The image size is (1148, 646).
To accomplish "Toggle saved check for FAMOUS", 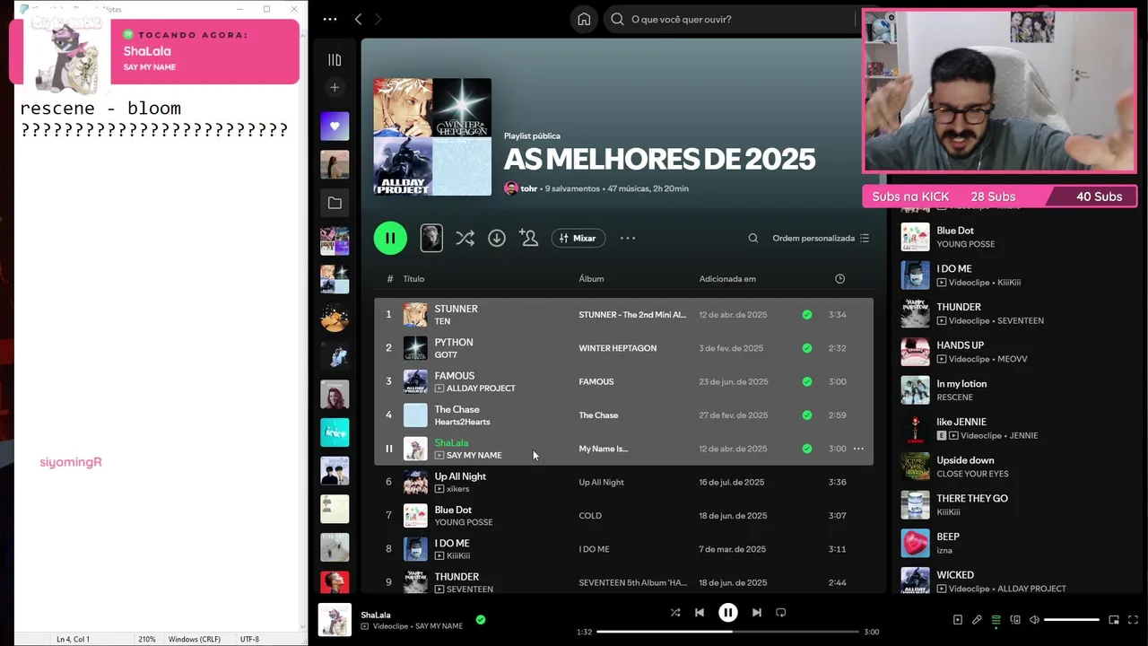I will [807, 381].
